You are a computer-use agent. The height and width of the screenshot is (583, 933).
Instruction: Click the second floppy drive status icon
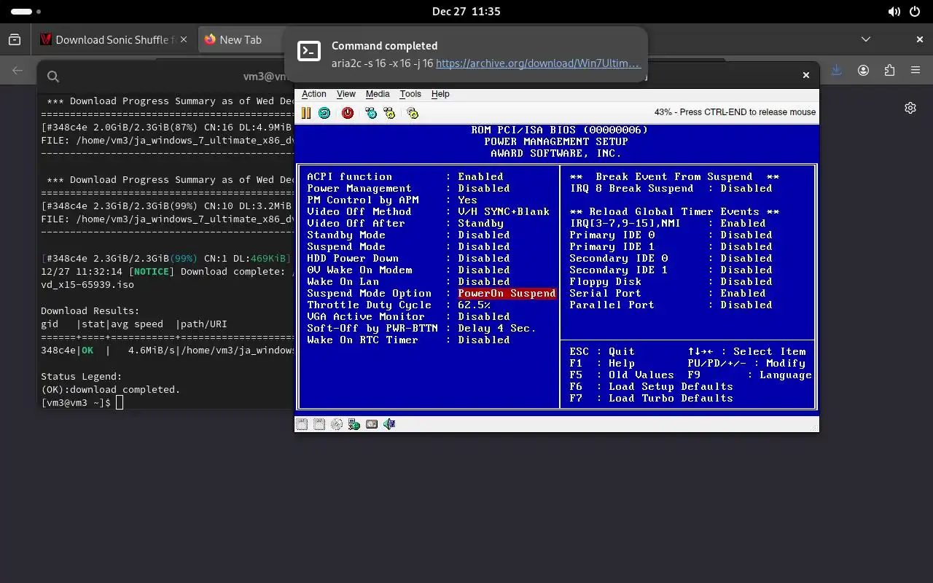(319, 424)
